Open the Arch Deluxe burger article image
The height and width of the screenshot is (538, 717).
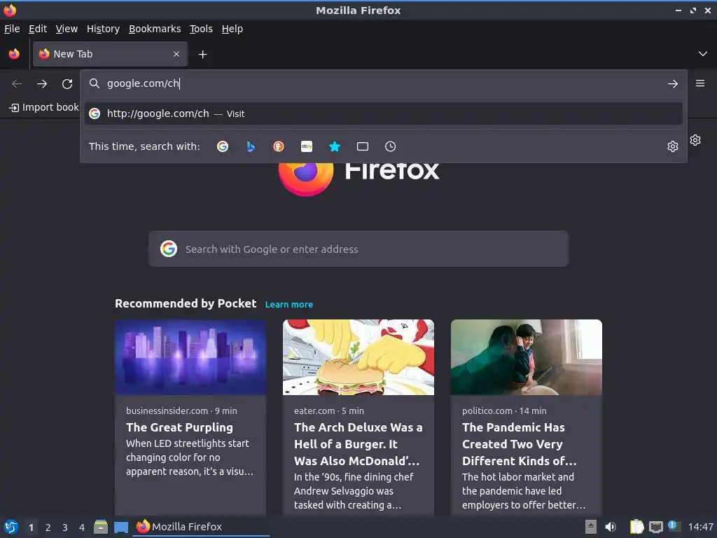click(358, 357)
